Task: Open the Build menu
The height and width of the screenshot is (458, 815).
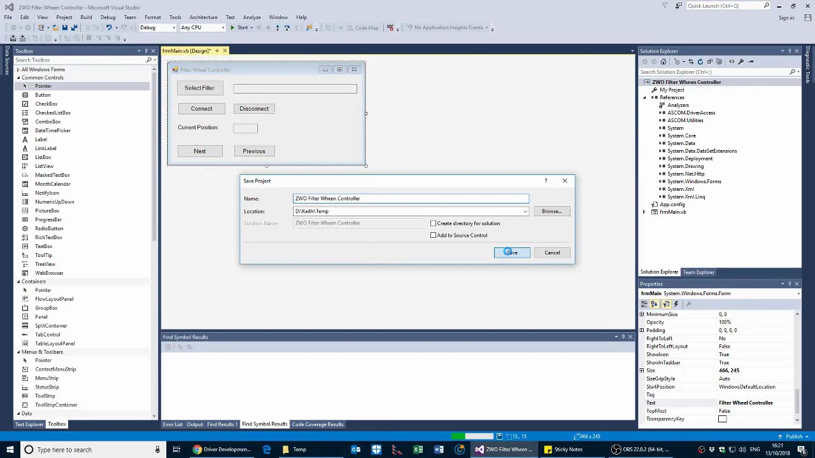Action: [x=86, y=17]
